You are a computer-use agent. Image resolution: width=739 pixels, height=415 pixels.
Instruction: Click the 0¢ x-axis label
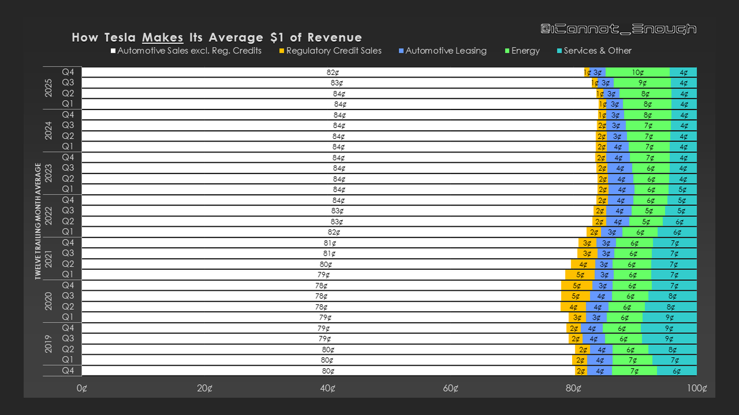82,388
